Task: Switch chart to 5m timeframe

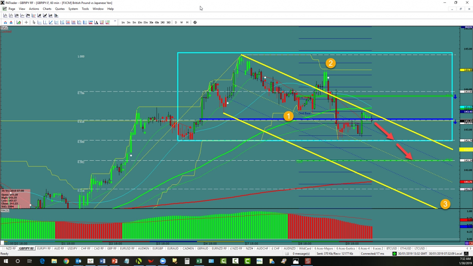Action: pos(134,22)
